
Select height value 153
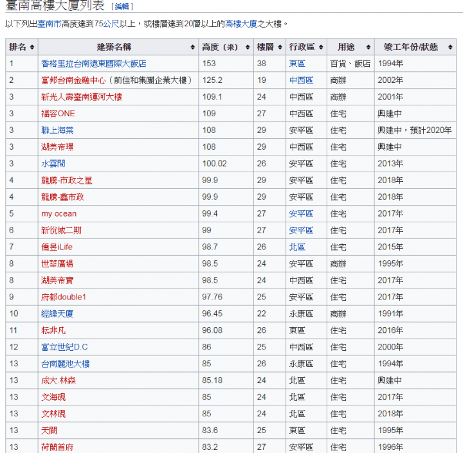(209, 64)
